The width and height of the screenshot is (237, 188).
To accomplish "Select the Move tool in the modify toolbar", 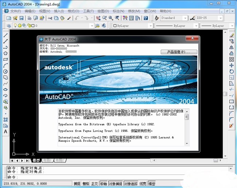I will (231, 65).
